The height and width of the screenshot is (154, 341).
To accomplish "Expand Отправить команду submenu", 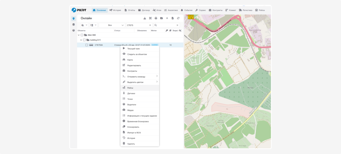I will click(x=157, y=76).
